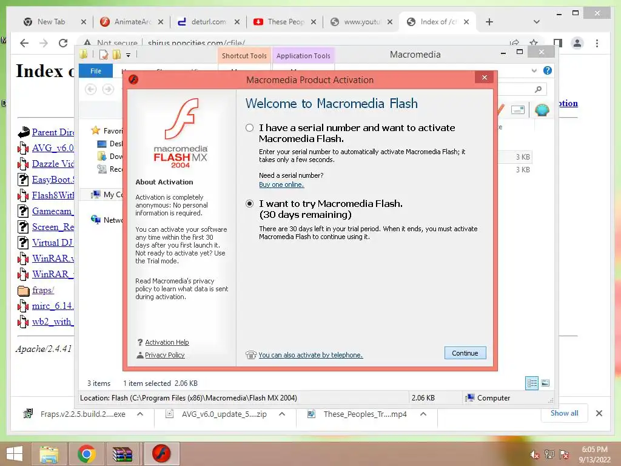Click new folder icon in Explorer quick access toolbar
The image size is (621, 466).
(116, 55)
